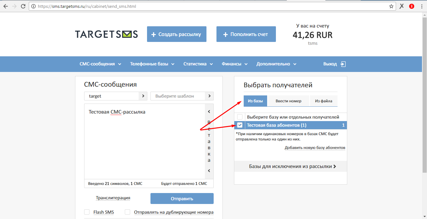
Task: Click the site info icon in address bar
Action: click(x=33, y=6)
